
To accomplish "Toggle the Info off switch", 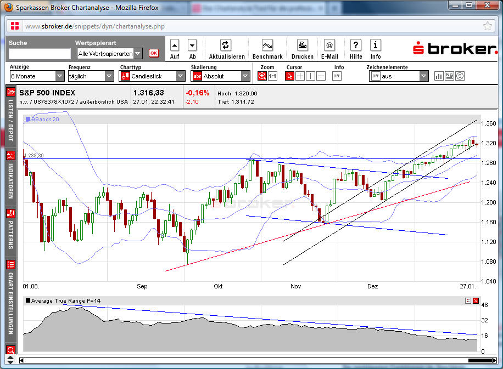I will pyautogui.click(x=337, y=76).
